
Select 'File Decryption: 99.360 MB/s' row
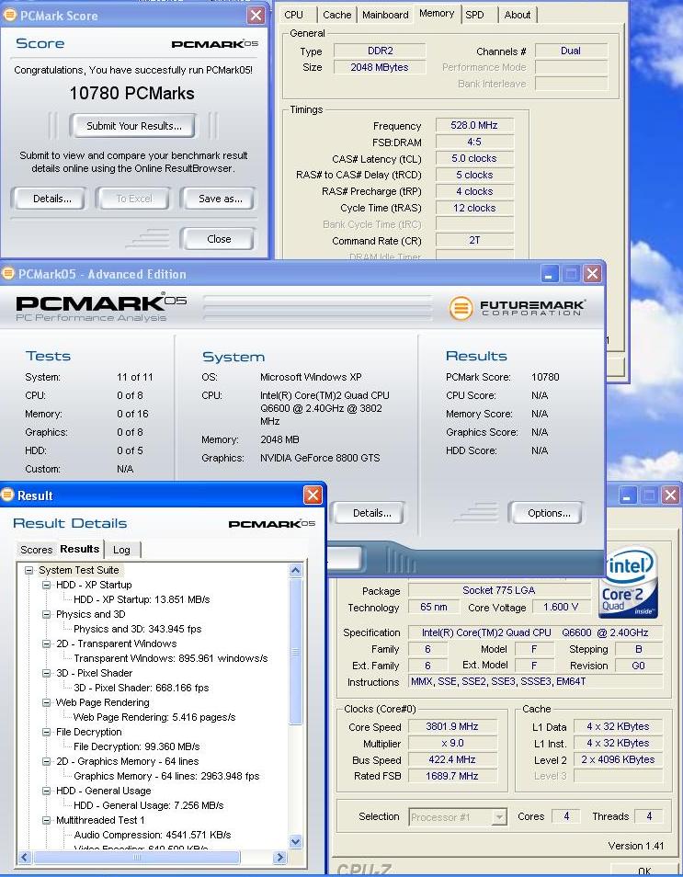[x=136, y=746]
